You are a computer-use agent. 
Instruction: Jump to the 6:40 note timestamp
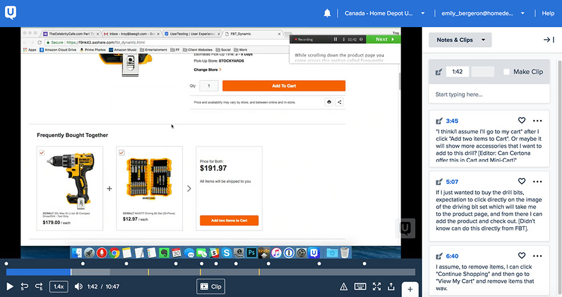(x=452, y=256)
